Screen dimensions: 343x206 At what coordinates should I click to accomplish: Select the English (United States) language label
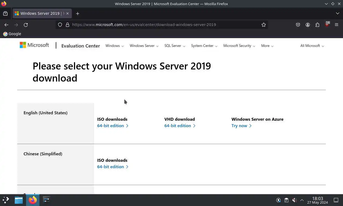click(46, 113)
